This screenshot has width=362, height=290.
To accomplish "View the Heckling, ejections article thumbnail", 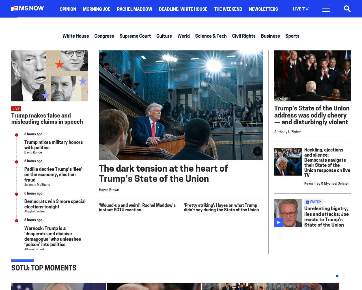I will 288,162.
